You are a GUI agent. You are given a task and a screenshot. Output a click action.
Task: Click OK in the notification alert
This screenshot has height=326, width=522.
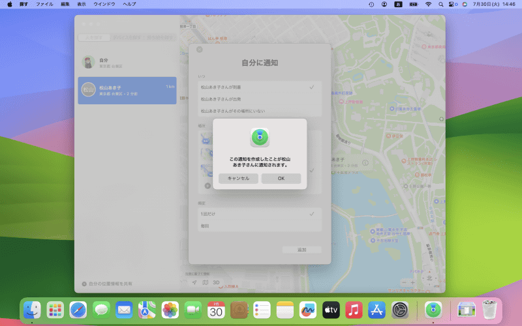(281, 178)
